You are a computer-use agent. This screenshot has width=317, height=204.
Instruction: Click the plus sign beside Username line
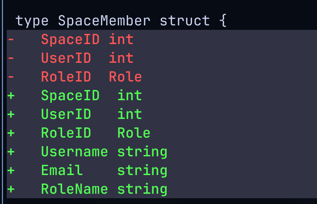pyautogui.click(x=11, y=151)
